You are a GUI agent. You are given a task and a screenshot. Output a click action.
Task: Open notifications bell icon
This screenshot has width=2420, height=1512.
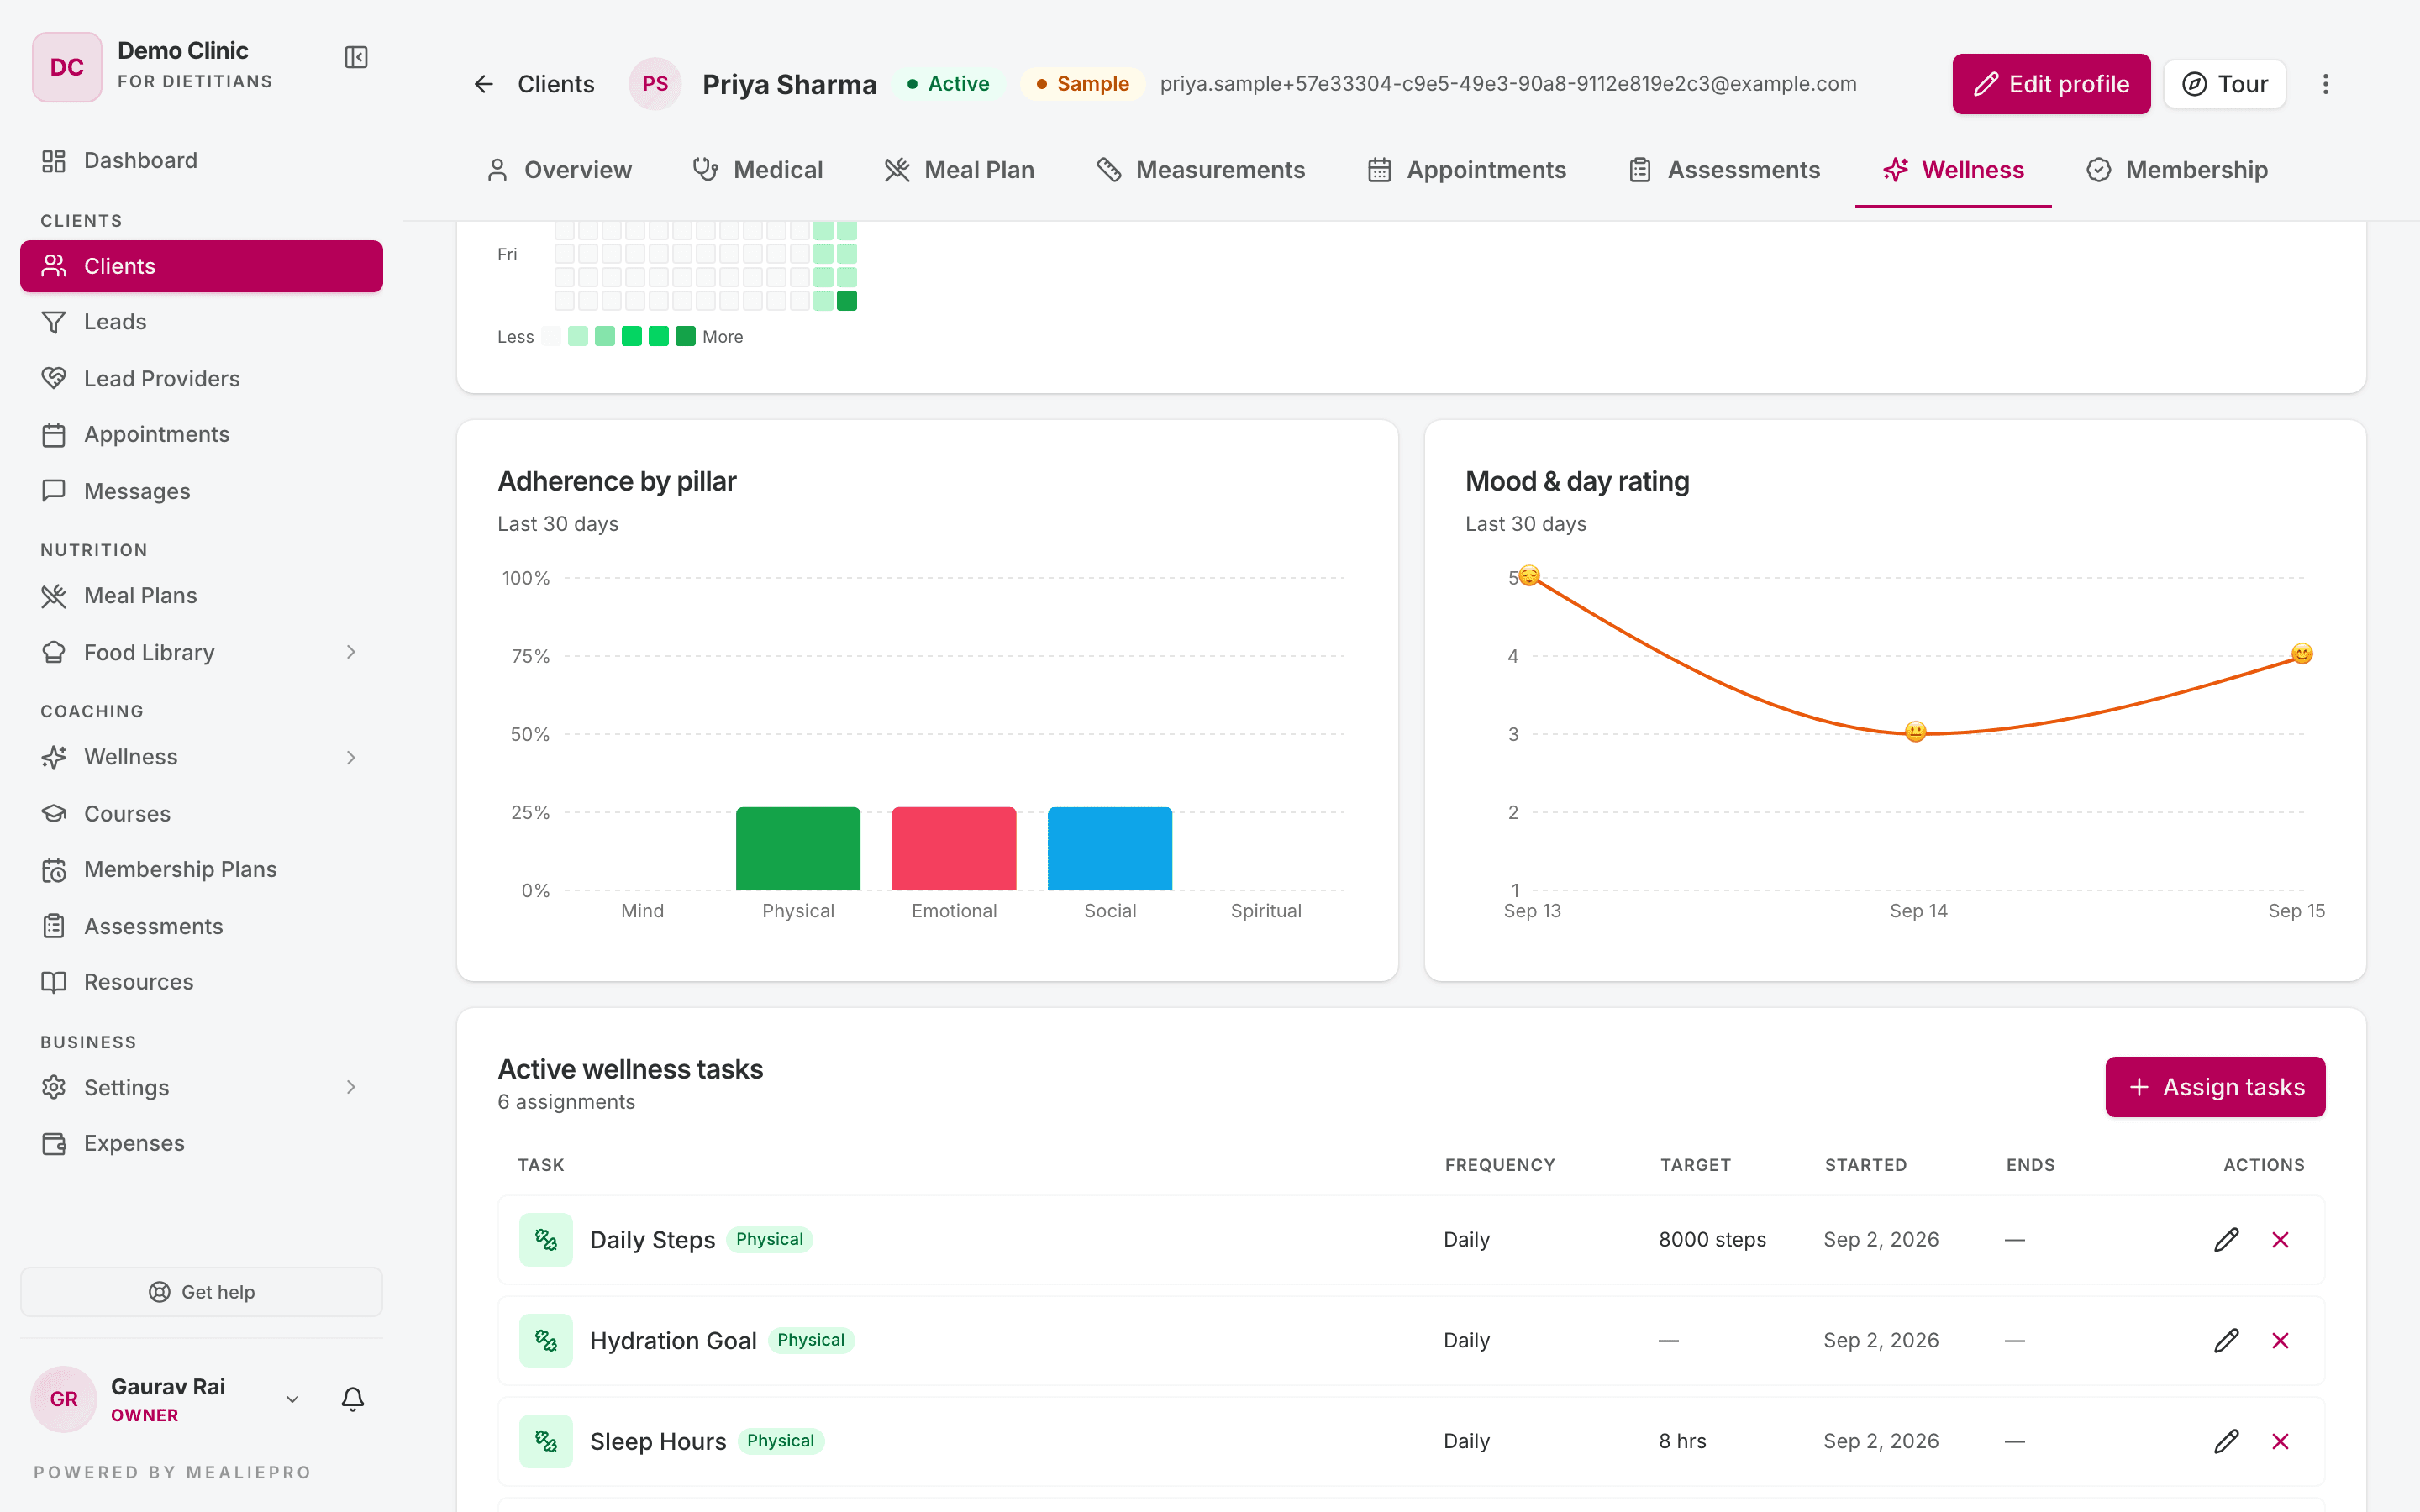(x=352, y=1398)
